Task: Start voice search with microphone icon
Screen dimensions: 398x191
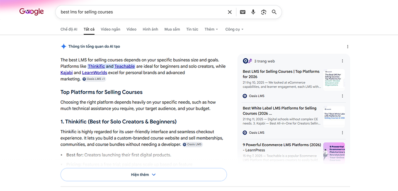Action: tap(253, 12)
